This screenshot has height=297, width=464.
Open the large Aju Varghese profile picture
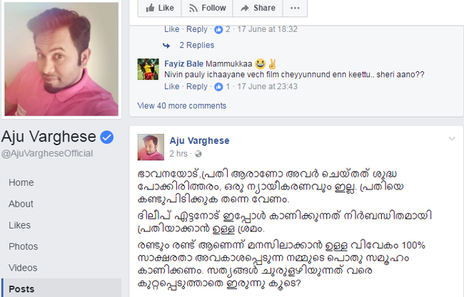click(x=61, y=59)
